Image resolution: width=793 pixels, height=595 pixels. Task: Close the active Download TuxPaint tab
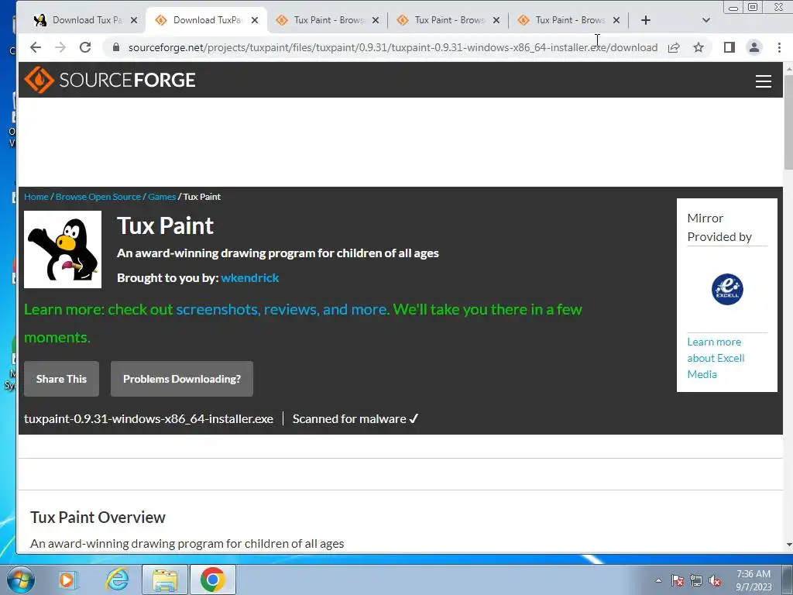point(255,20)
